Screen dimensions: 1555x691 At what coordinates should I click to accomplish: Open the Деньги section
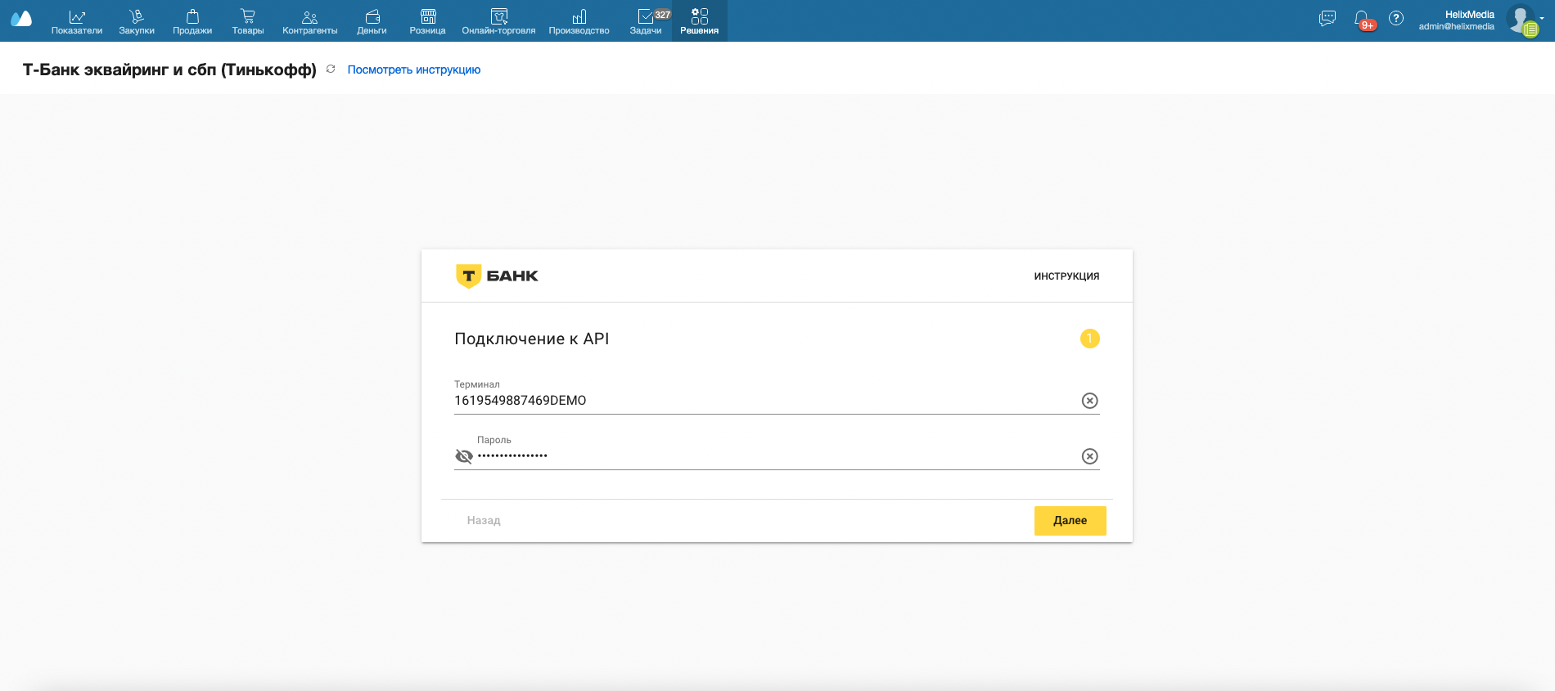pos(372,21)
